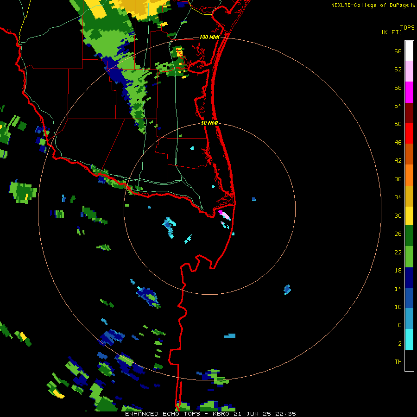Click the "NEXLAB-College of DuPage" text
This screenshot has width=417, height=417.
pos(370,5)
